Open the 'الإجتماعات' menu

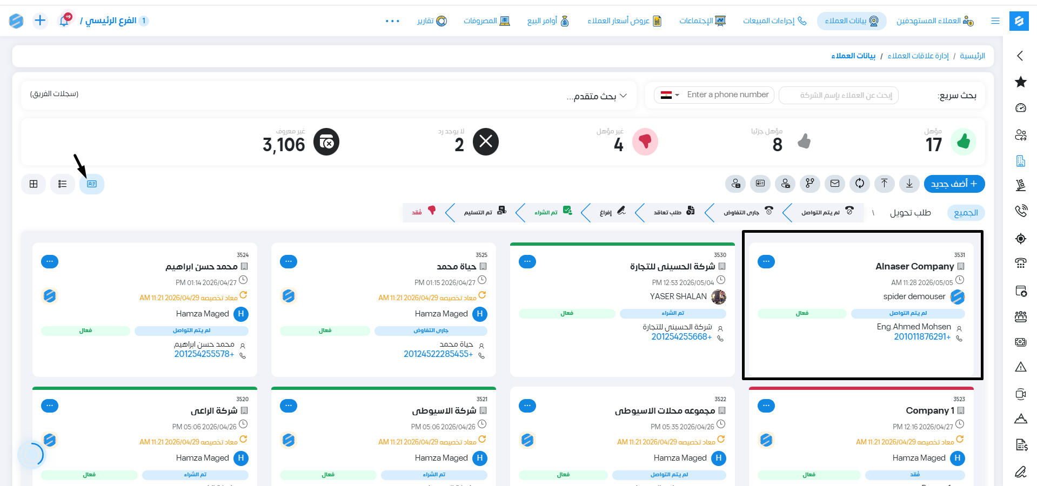click(x=703, y=21)
